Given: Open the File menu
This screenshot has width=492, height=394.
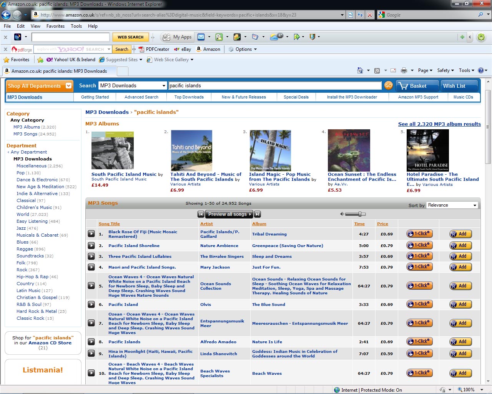Looking at the screenshot, I should pyautogui.click(x=7, y=26).
